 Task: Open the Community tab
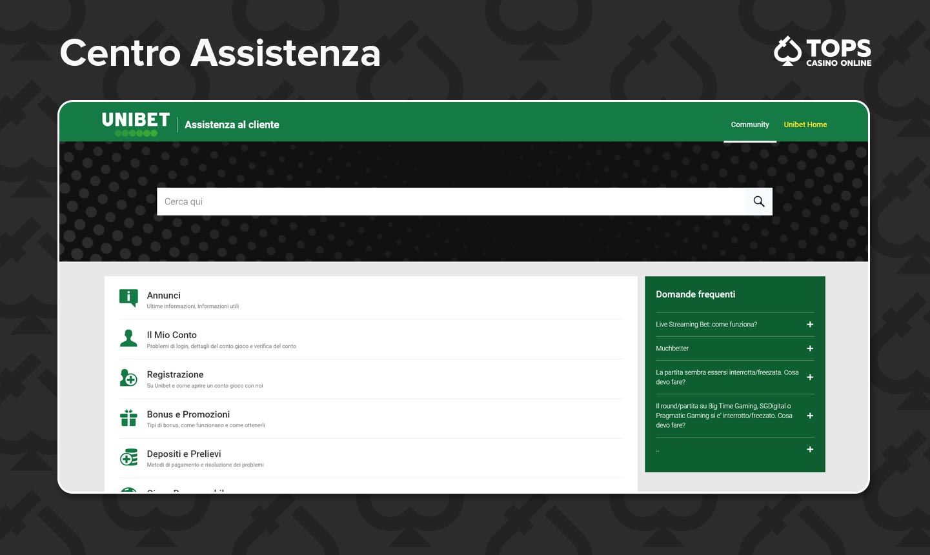click(x=750, y=125)
